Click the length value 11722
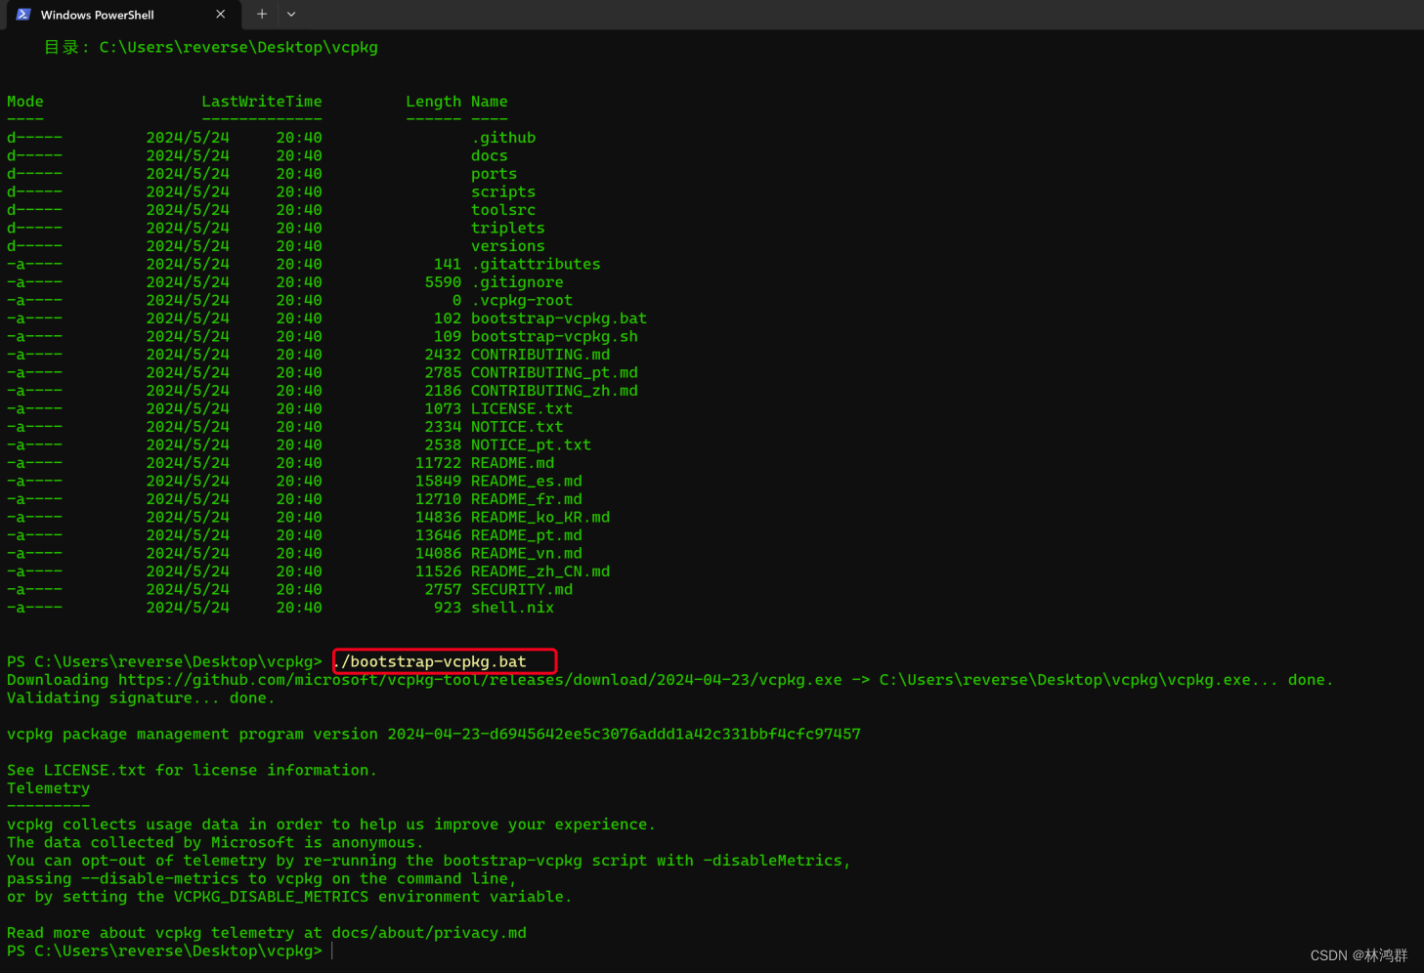Screen dimensions: 1424x973 (439, 463)
